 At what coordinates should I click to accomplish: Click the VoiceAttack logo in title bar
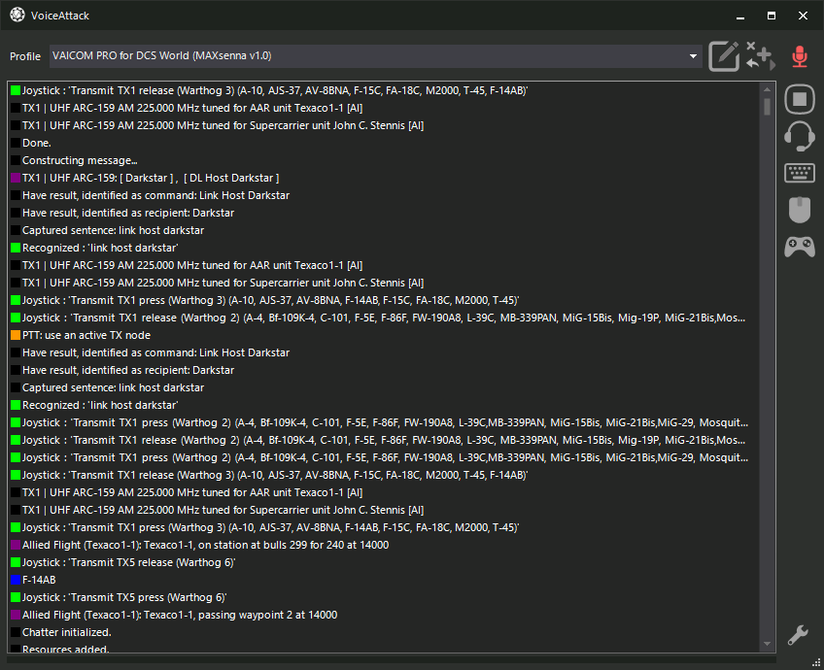point(17,16)
